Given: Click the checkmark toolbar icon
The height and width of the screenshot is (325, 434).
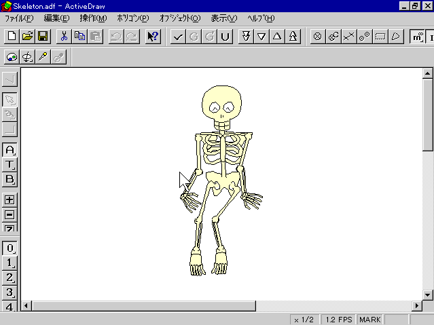Looking at the screenshot, I should (x=178, y=36).
